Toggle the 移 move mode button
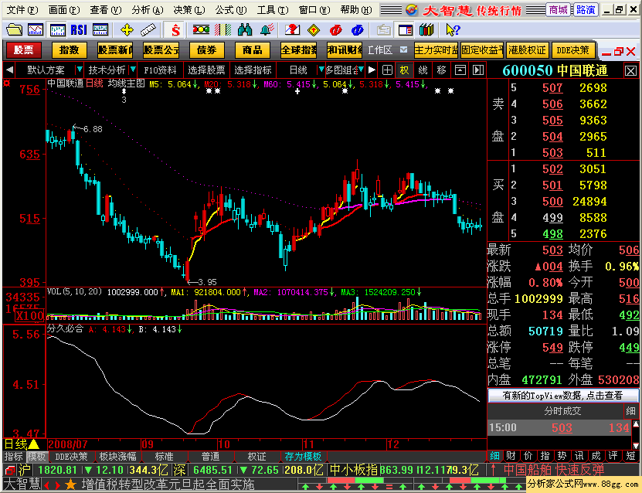Image resolution: width=642 pixels, height=493 pixels. point(441,70)
